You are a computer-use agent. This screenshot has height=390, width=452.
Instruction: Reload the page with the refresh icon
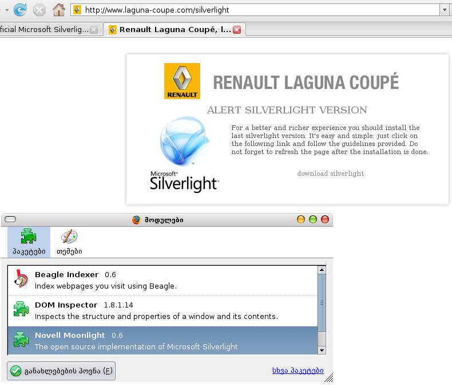tap(20, 10)
